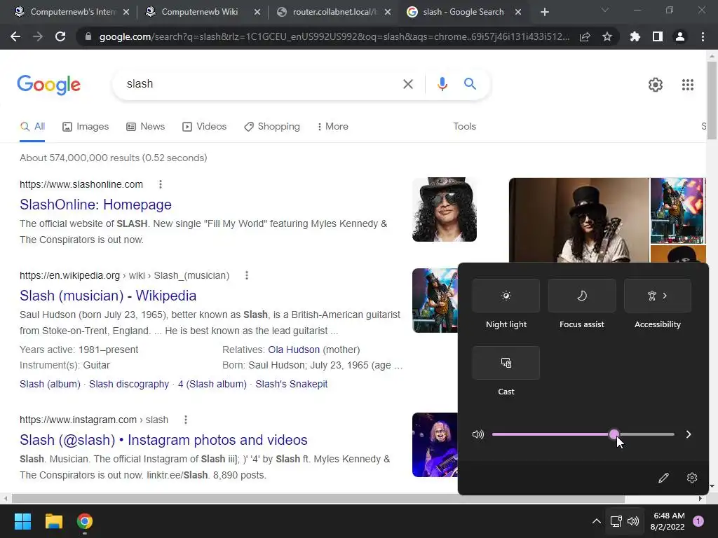Click the browser forward arrow
The image size is (718, 538).
[x=38, y=36]
